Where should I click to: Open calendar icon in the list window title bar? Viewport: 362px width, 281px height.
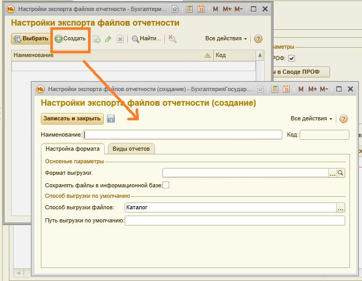click(x=201, y=9)
